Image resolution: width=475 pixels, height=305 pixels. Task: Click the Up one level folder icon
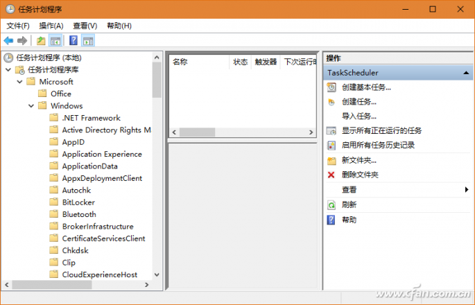[41, 40]
